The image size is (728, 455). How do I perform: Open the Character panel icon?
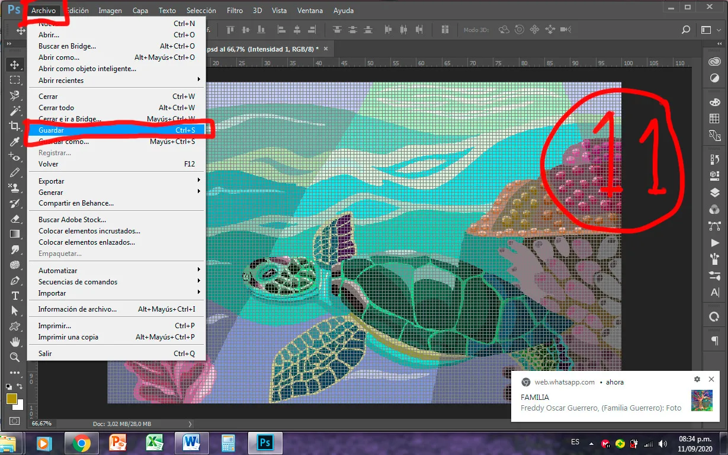(x=714, y=293)
